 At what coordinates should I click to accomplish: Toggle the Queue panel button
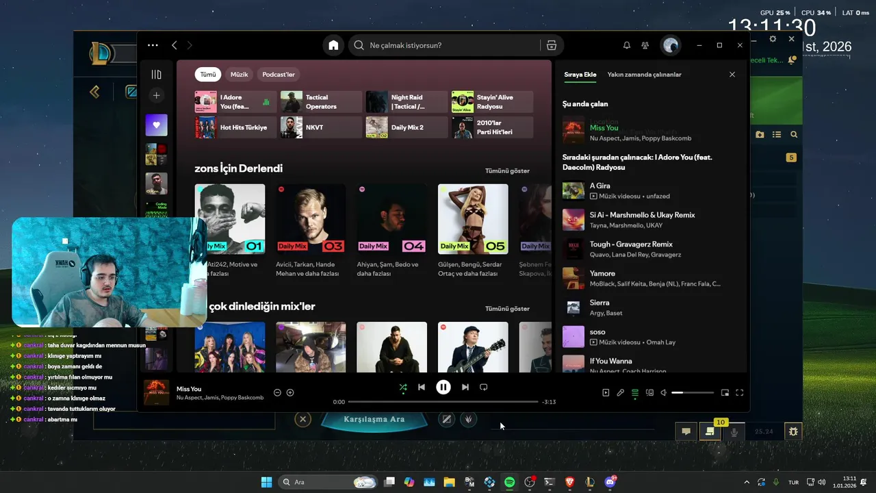coord(635,393)
